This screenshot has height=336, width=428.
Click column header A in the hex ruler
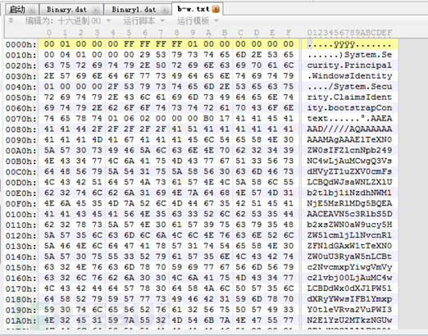coord(208,33)
